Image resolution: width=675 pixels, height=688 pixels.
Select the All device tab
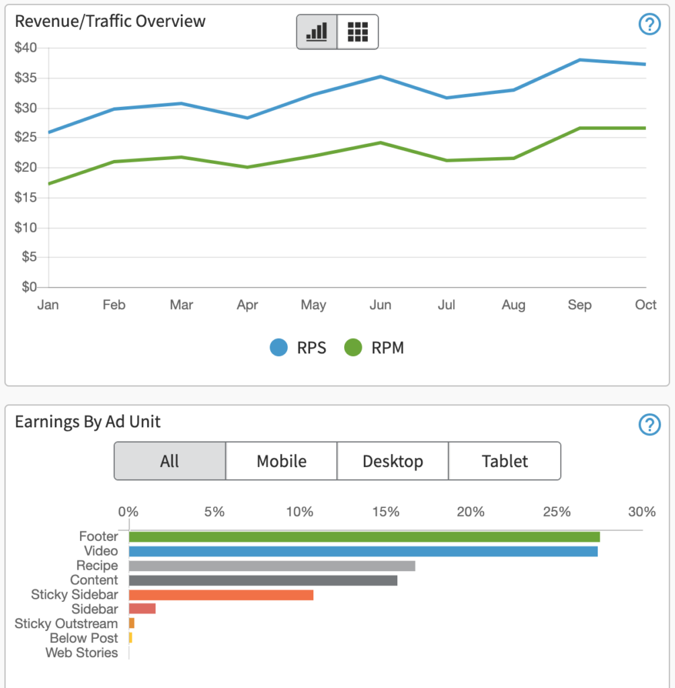coord(169,461)
